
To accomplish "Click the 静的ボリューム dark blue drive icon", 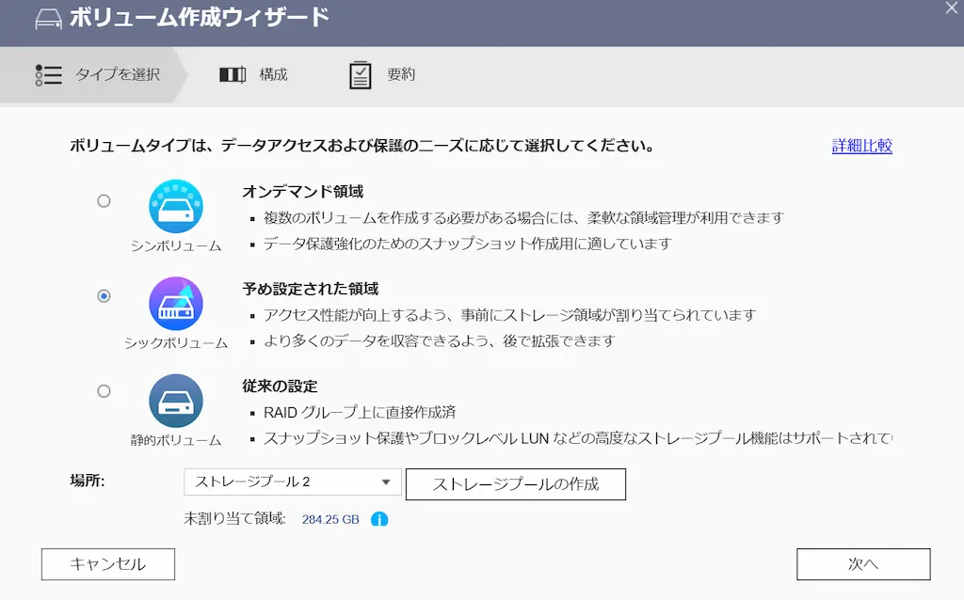I will point(176,401).
